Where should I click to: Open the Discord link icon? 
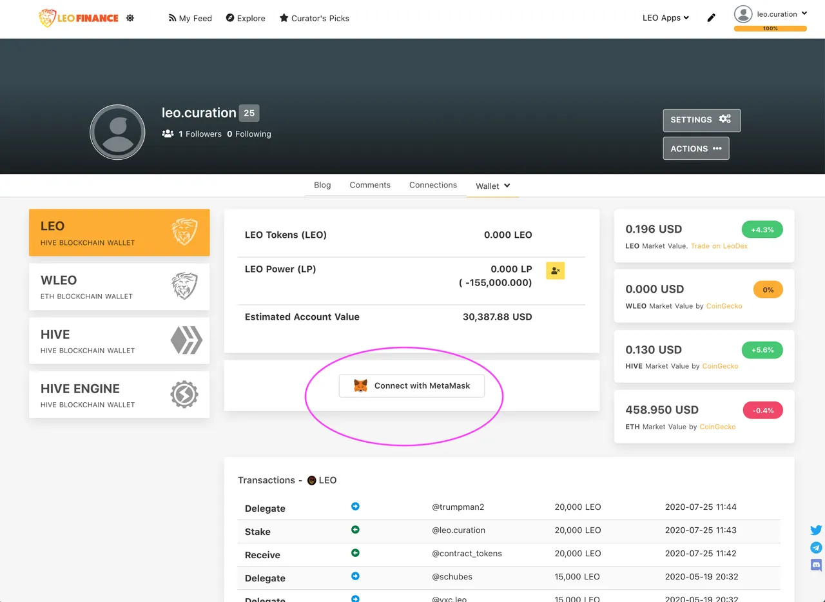point(816,565)
